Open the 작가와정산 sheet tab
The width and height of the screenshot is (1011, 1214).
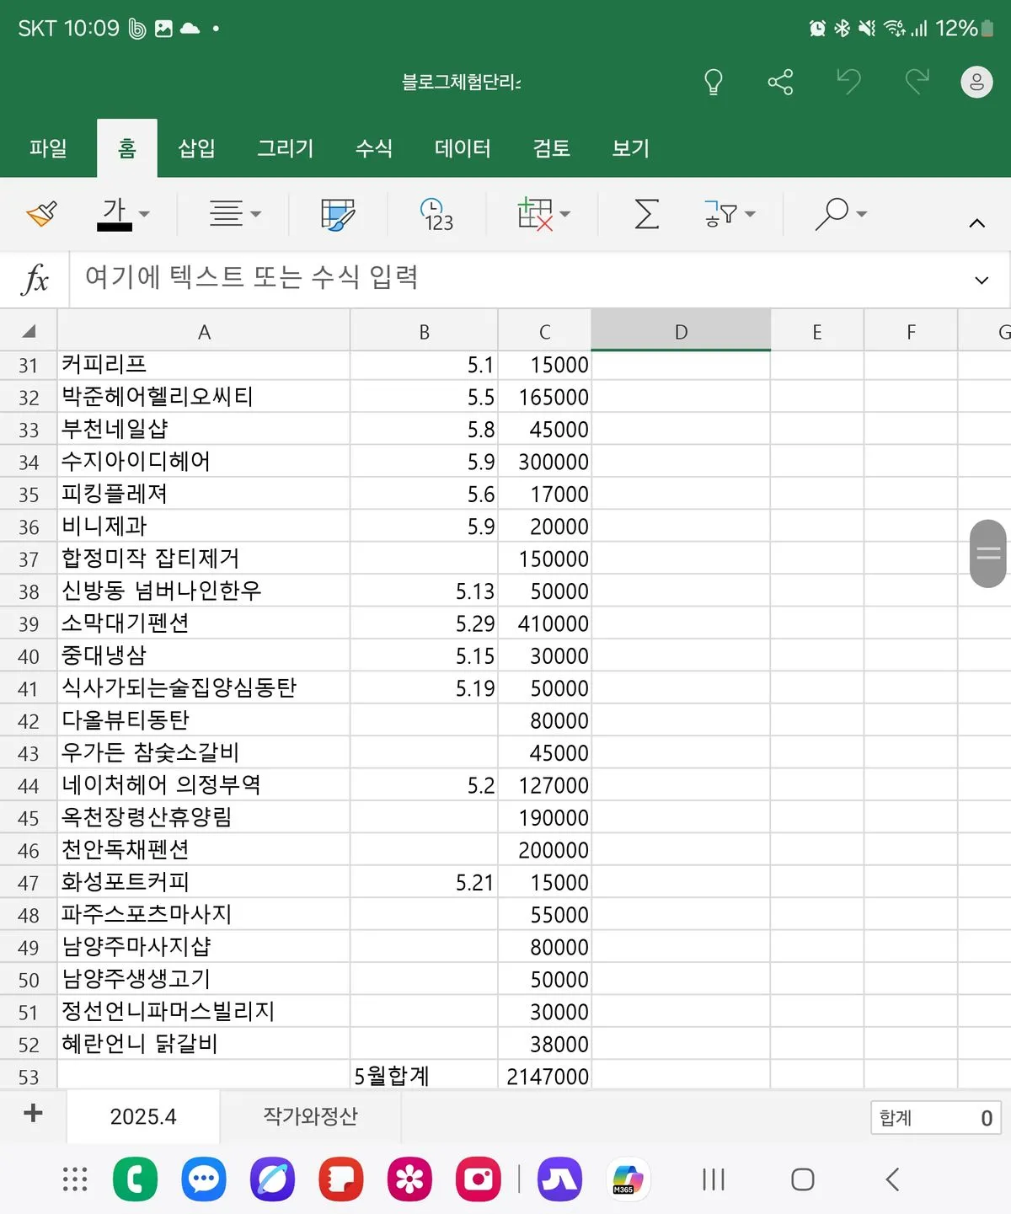click(310, 1115)
